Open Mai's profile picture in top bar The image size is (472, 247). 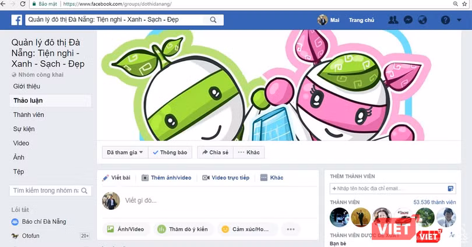tap(322, 20)
